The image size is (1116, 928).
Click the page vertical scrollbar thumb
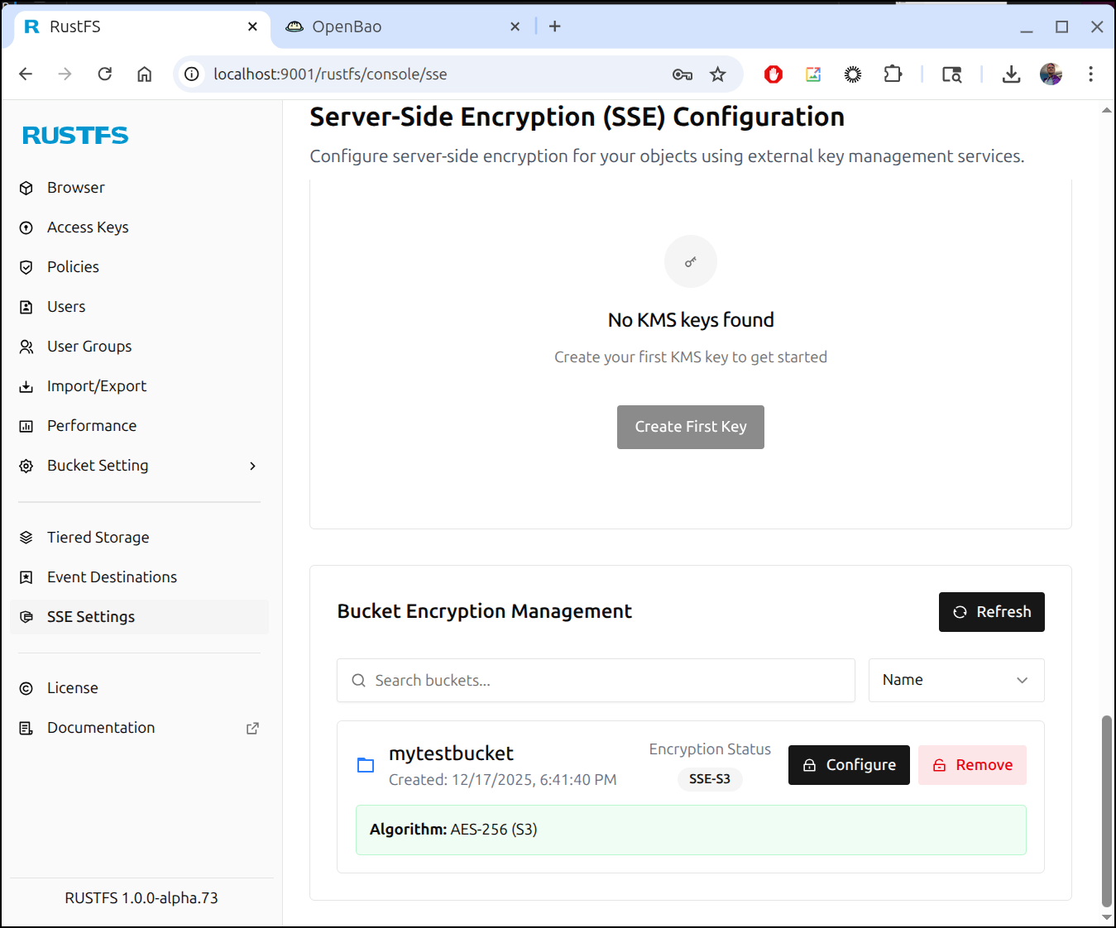[1106, 811]
